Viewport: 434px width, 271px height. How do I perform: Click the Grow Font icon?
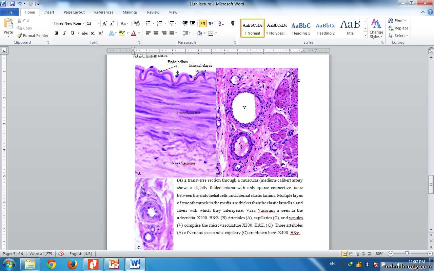[105, 23]
